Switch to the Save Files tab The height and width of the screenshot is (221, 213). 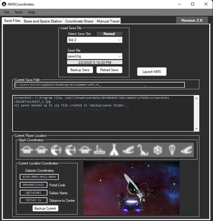coord(12,21)
